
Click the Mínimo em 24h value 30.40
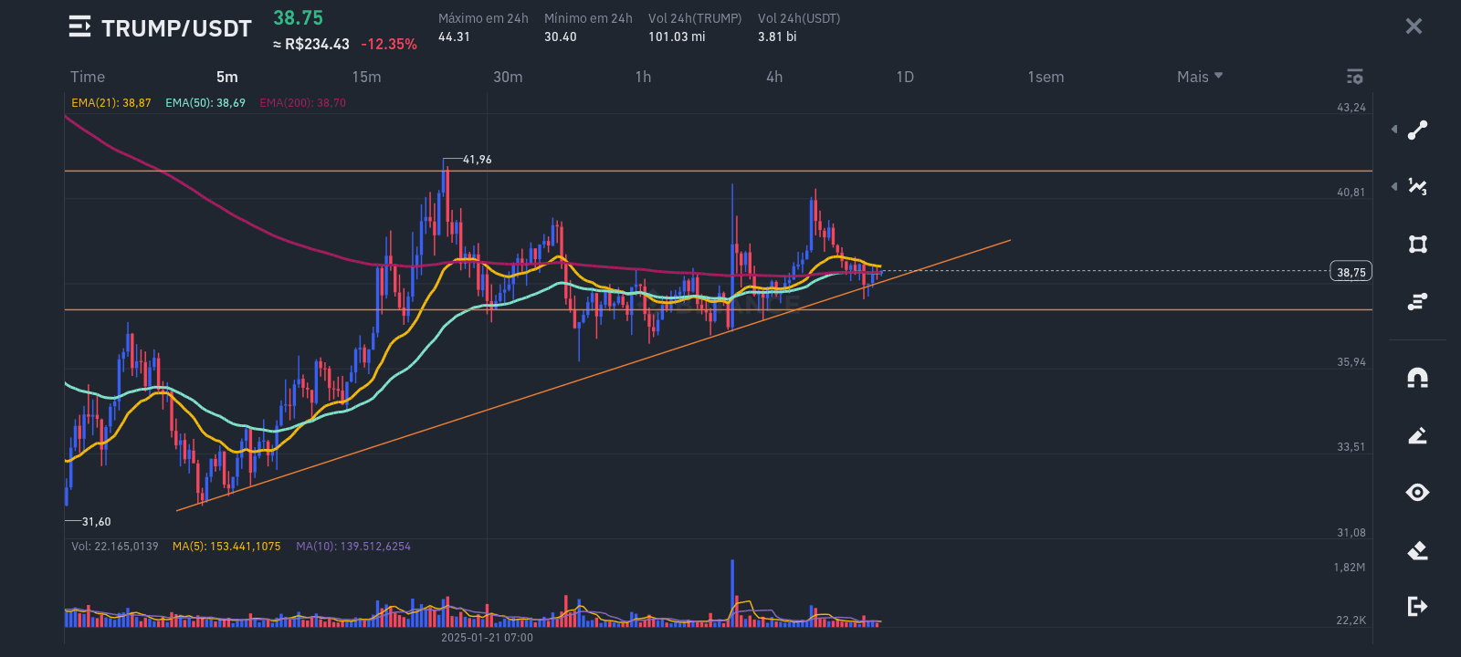(x=561, y=37)
